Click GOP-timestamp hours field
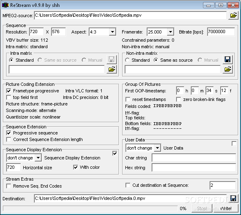 [180, 91]
